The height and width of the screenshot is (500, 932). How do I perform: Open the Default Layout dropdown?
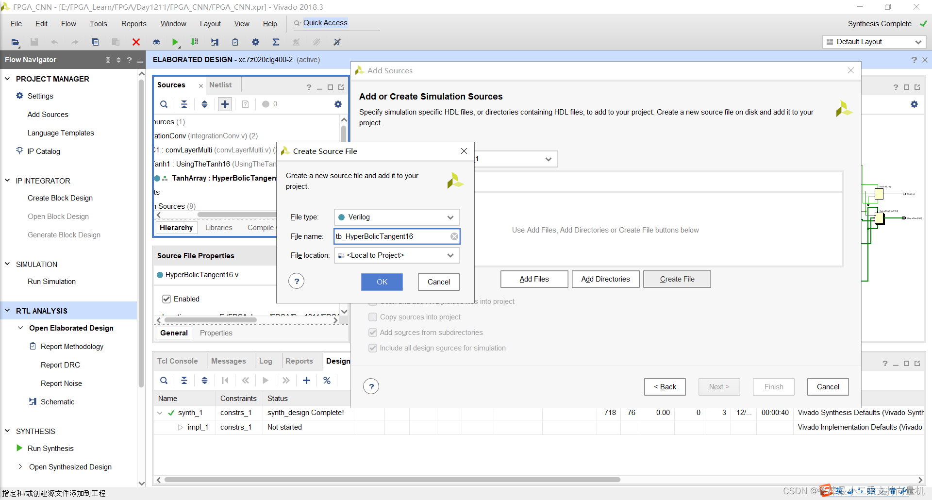pos(874,42)
